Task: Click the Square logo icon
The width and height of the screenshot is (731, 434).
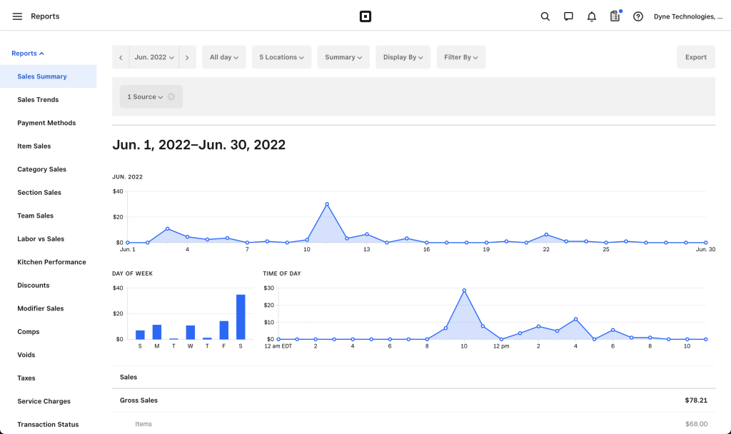Action: point(365,16)
